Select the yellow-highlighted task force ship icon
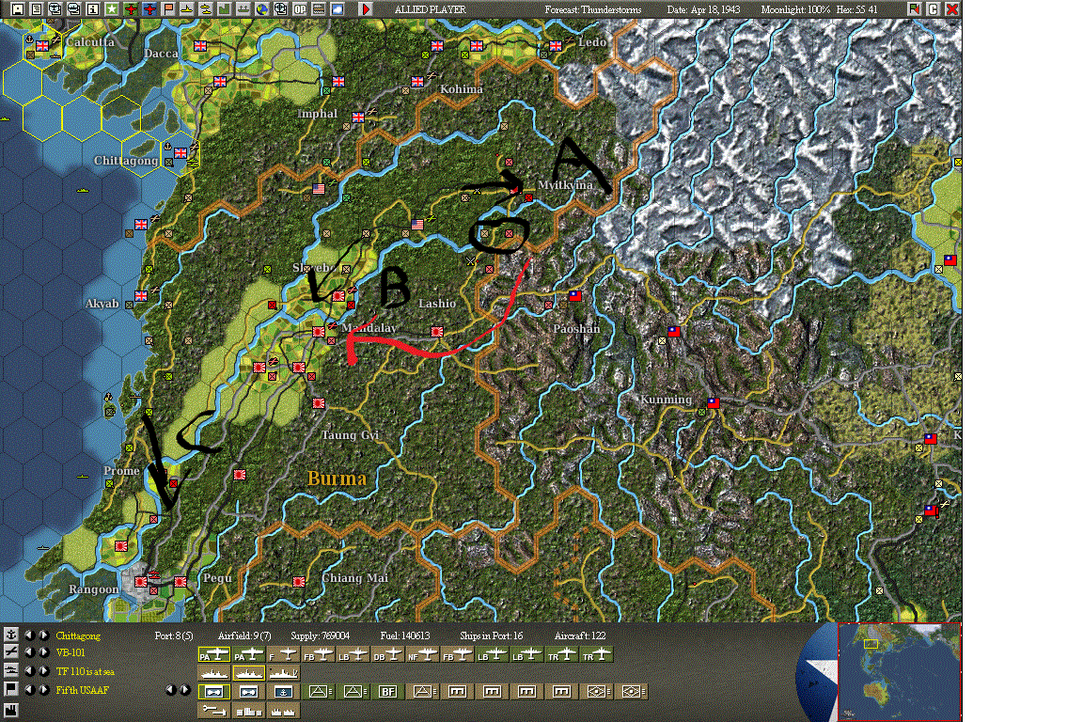The height and width of the screenshot is (722, 1083). pyautogui.click(x=248, y=672)
